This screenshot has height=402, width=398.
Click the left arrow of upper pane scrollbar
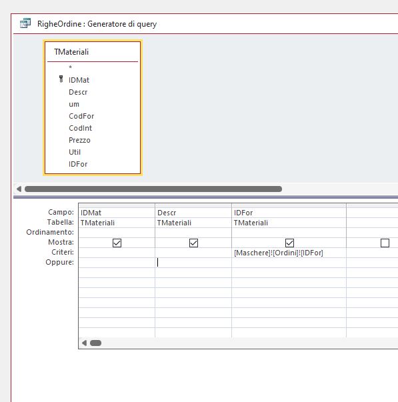tap(19, 189)
